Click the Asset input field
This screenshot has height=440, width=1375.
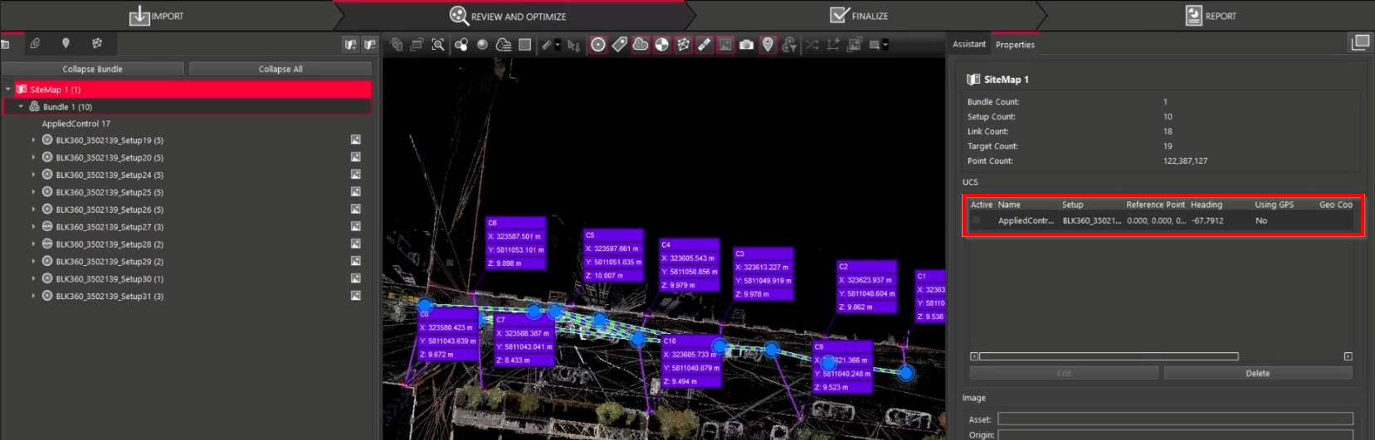coord(1174,419)
